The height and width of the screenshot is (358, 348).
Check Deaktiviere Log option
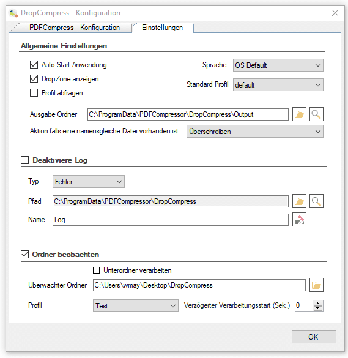[24, 160]
